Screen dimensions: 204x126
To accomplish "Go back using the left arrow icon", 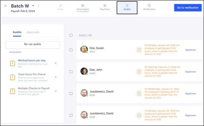I will [5, 6].
